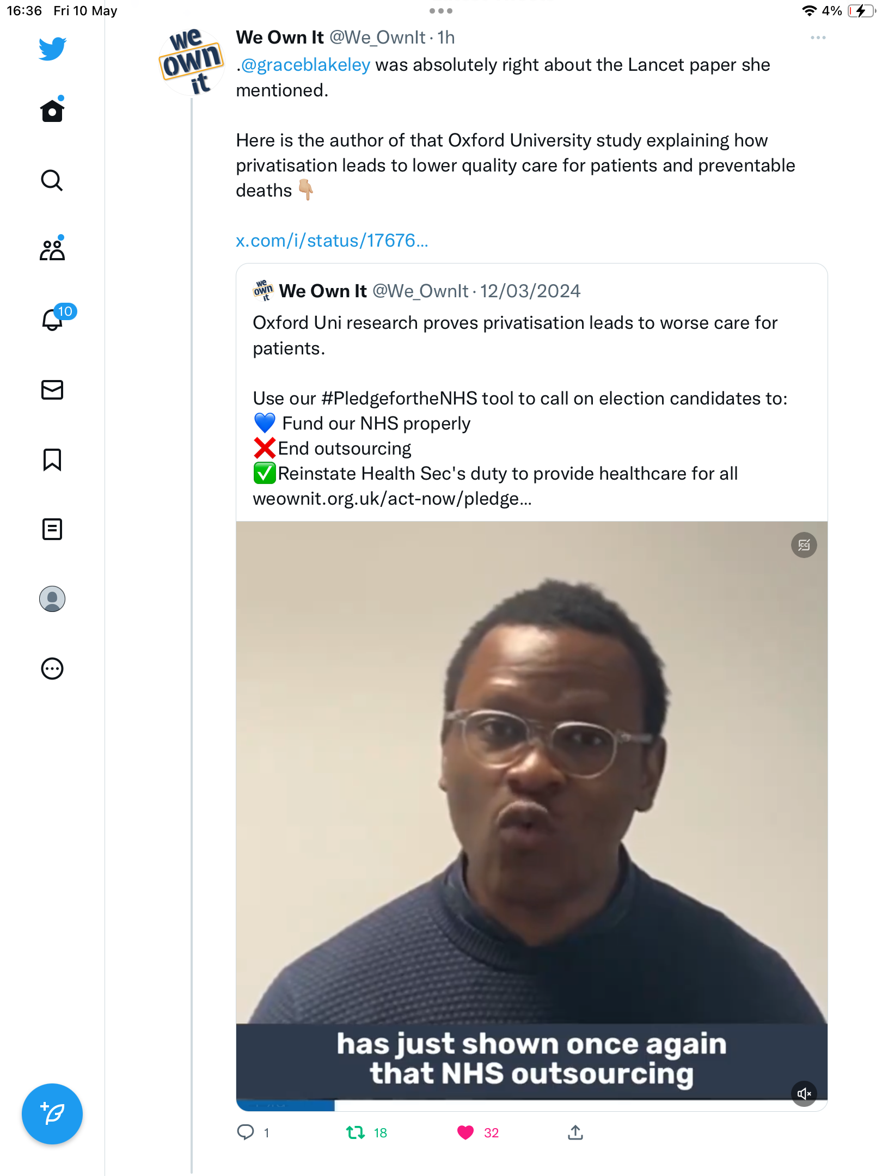The image size is (882, 1176).
Task: Compose a new tweet with blue button
Action: (52, 1114)
